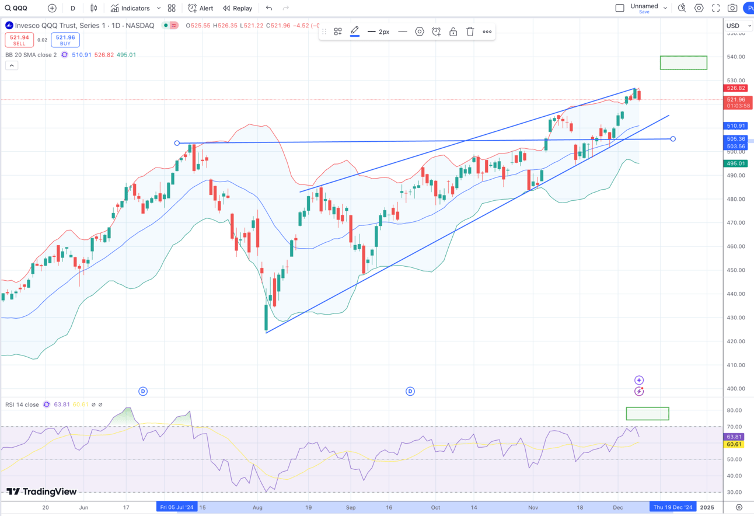
Task: Expand the favorite indicators dropdown arrow
Action: tap(159, 8)
